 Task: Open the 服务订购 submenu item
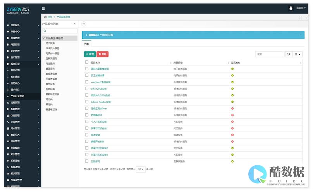(x=15, y=70)
